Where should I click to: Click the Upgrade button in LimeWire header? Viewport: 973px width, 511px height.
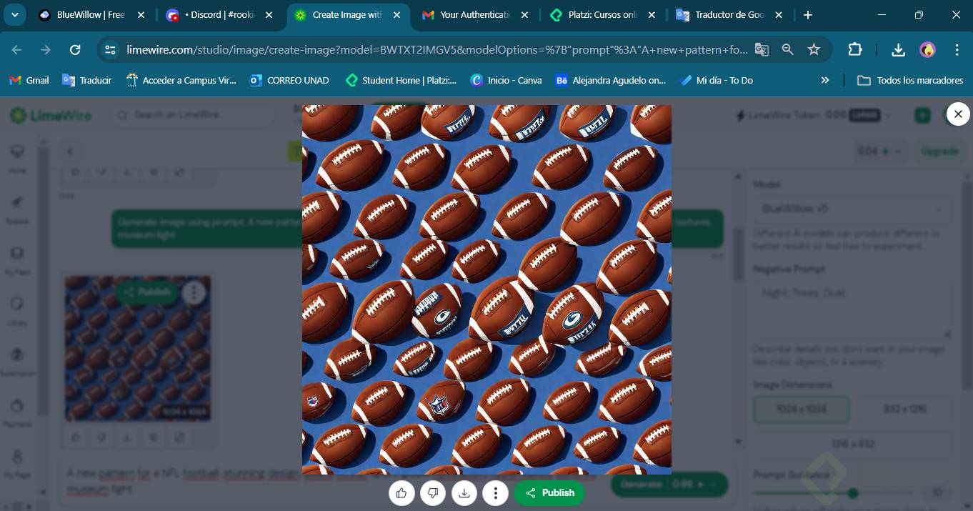[939, 152]
